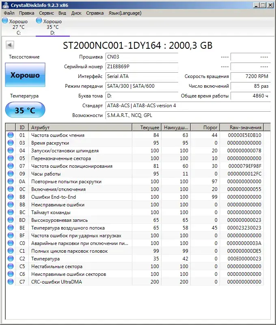Click status orb of attribute 05 row
This screenshot has width=276, height=325.
[11, 158]
